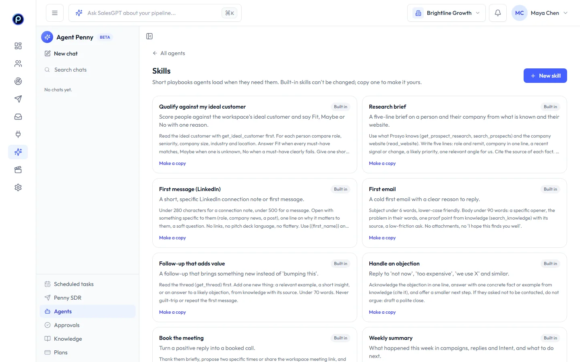The height and width of the screenshot is (362, 580).
Task: Click the Weekly summary card title
Action: point(391,338)
